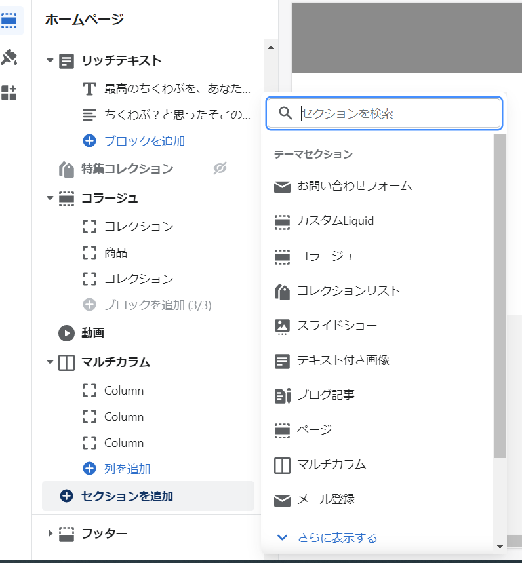Click the plus icon beside 列を追加
This screenshot has width=522, height=563.
pyautogui.click(x=89, y=469)
